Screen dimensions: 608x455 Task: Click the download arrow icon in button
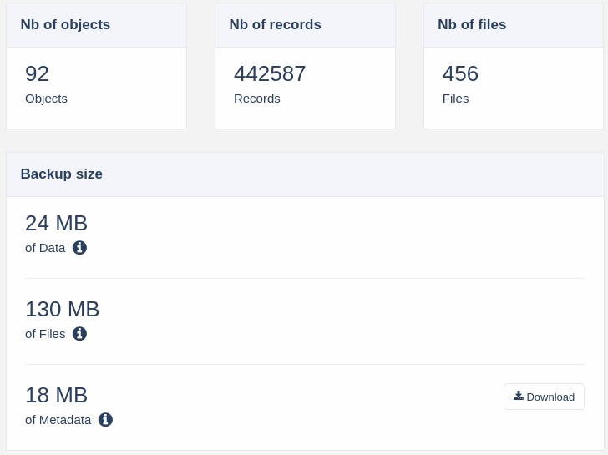tap(519, 396)
